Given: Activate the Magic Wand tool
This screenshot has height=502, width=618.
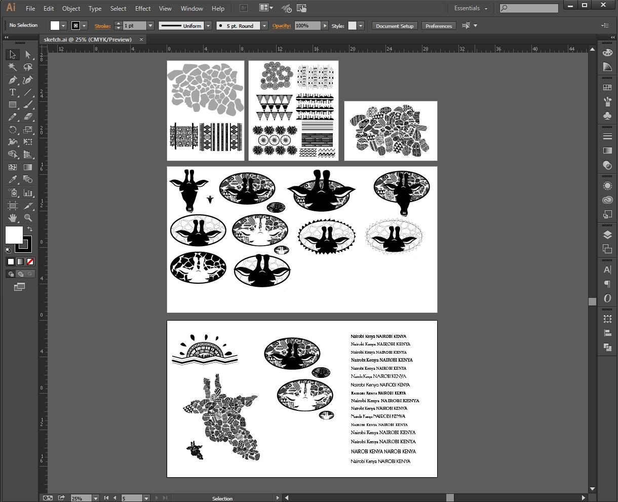Looking at the screenshot, I should click(13, 67).
